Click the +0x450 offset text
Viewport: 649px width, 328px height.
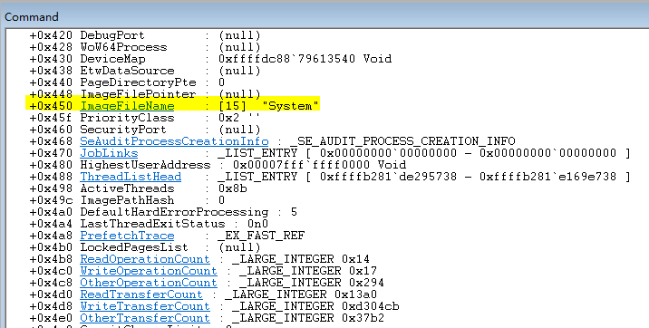tap(51, 106)
